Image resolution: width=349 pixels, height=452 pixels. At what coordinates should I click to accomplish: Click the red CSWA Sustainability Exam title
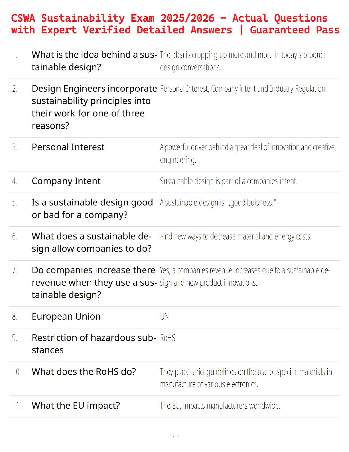(x=174, y=24)
